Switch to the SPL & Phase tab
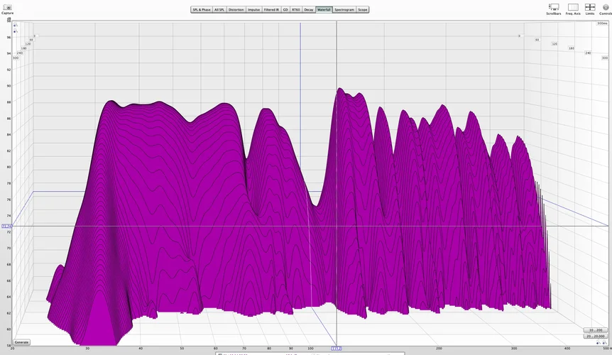This screenshot has width=612, height=355. tap(202, 10)
